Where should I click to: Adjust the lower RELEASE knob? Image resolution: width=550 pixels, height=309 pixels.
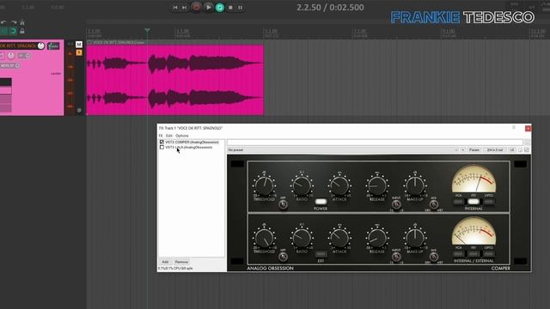click(x=377, y=238)
